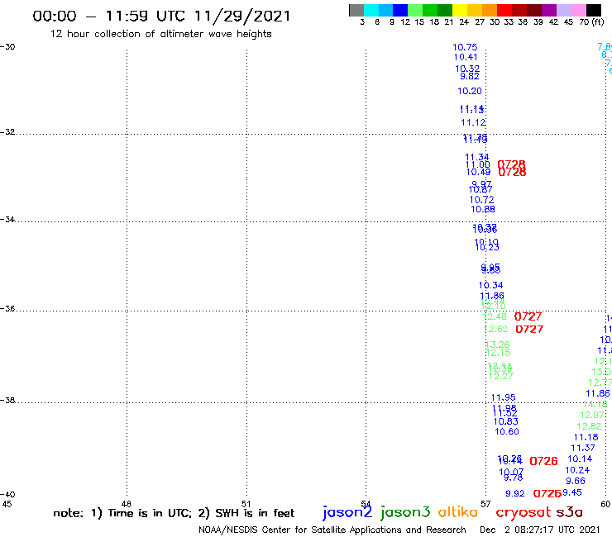Click the lavender swatch for 42-45 ft

click(563, 10)
